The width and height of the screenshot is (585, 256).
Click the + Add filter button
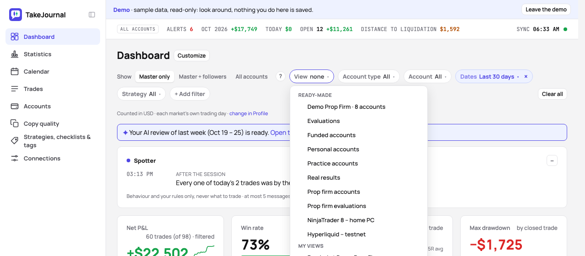click(x=190, y=94)
